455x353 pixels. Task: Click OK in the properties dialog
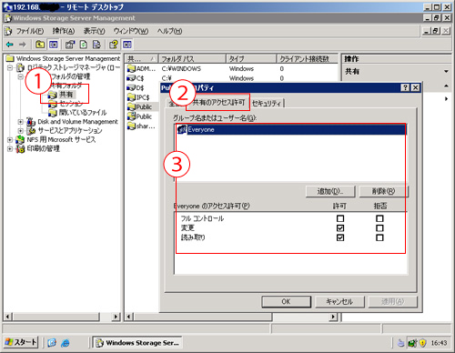tap(286, 301)
